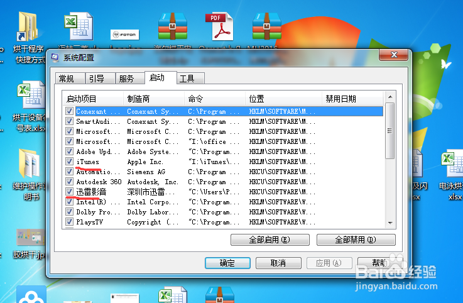463x303 pixels.
Task: Click the 全部启用 button
Action: click(270, 240)
